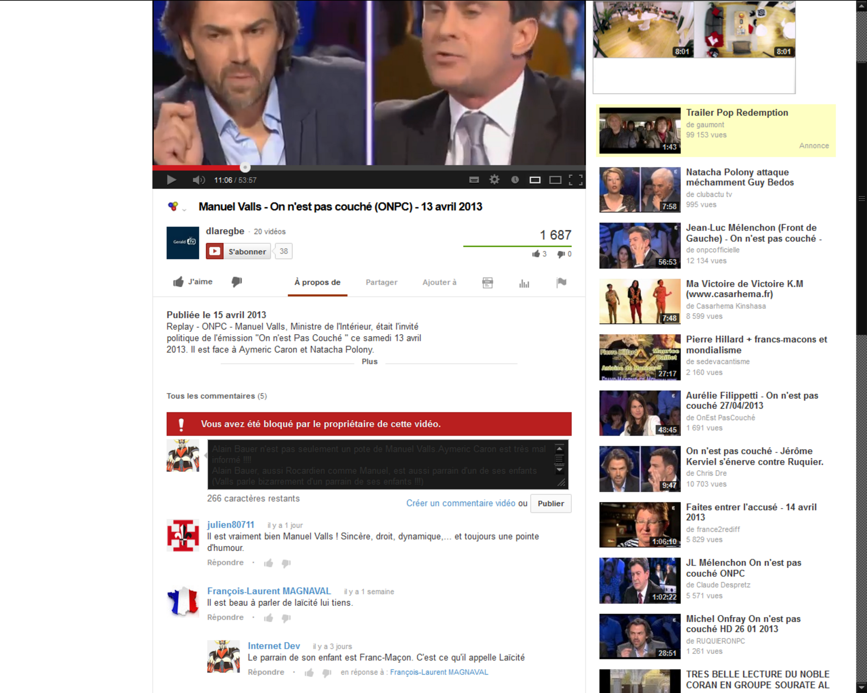
Task: Click the Watch Later clock icon
Action: coord(515,180)
